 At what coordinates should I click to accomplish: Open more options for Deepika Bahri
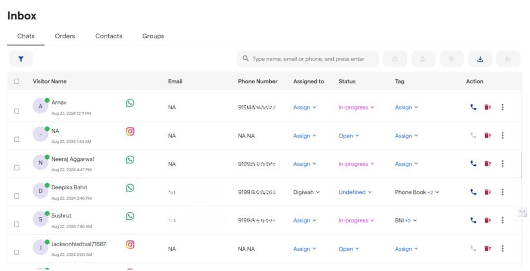click(x=502, y=192)
